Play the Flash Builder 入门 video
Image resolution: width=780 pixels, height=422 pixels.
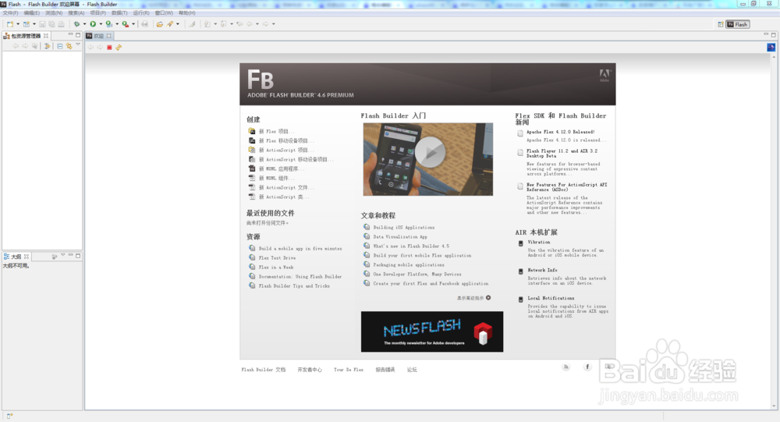tap(430, 152)
